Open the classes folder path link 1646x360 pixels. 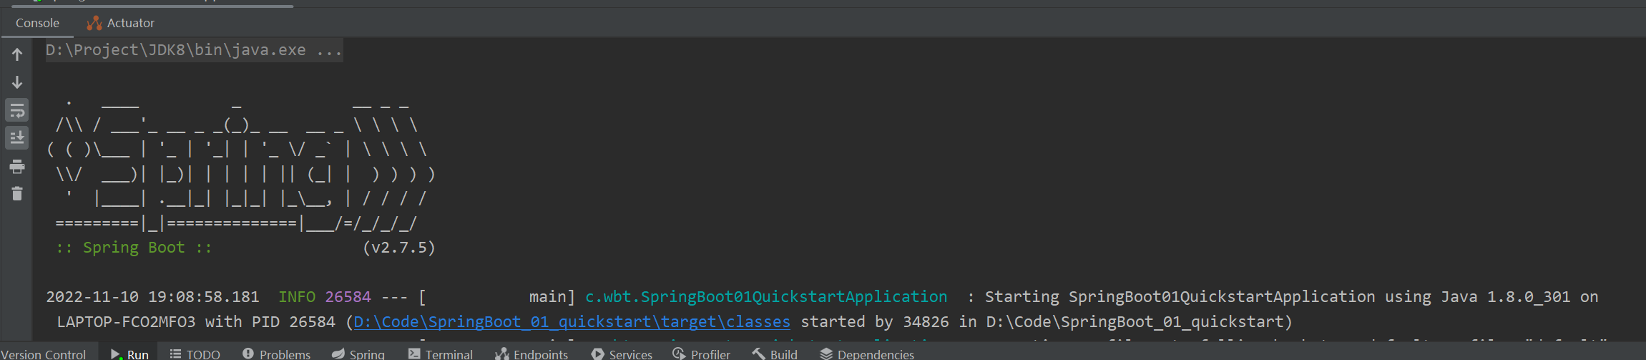(x=572, y=322)
